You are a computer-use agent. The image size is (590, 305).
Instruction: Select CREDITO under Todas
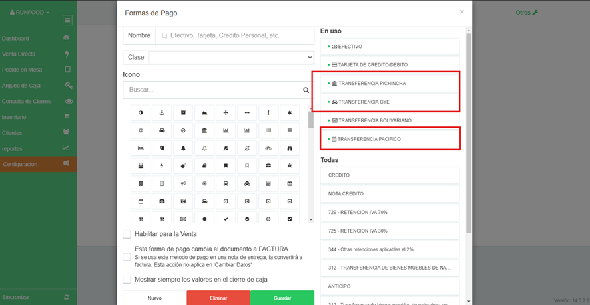coord(390,175)
